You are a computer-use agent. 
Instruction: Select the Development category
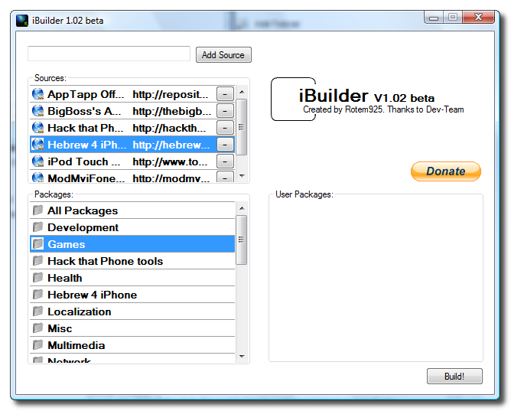click(x=132, y=227)
